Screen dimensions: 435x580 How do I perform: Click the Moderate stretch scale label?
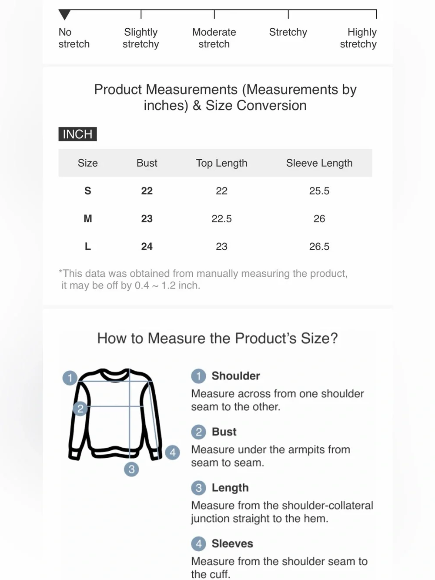(214, 38)
